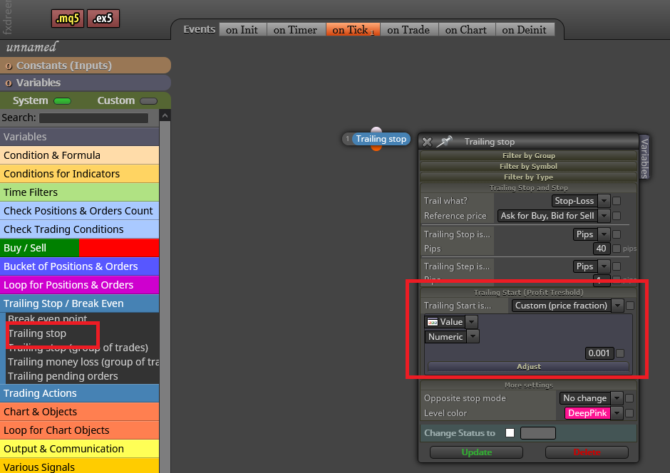Expand the Variables panel header
The image size is (670, 473).
pyautogui.click(x=86, y=83)
